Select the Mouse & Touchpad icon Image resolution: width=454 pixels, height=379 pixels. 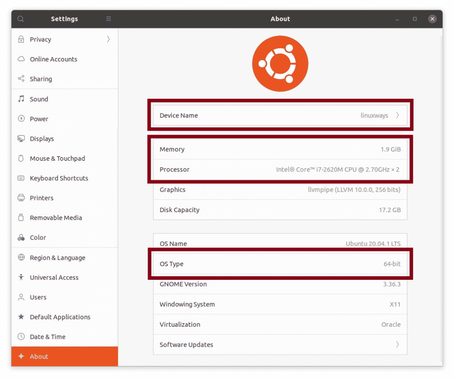(x=21, y=158)
